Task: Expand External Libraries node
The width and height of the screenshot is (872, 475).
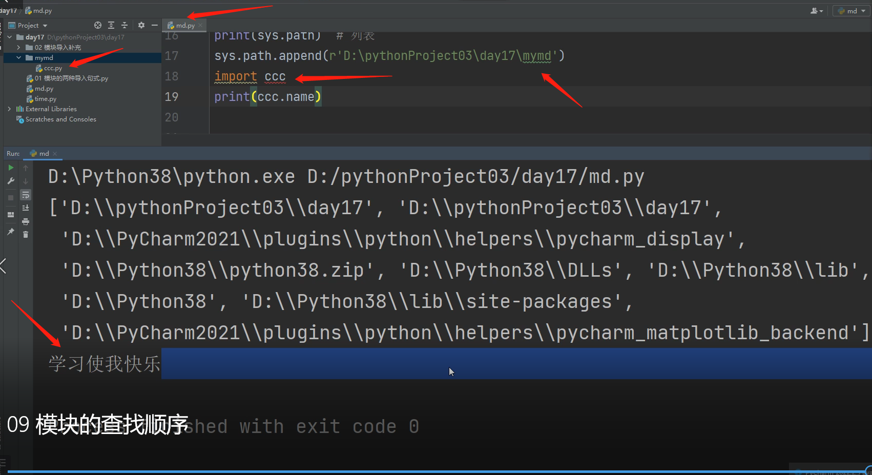Action: click(9, 109)
